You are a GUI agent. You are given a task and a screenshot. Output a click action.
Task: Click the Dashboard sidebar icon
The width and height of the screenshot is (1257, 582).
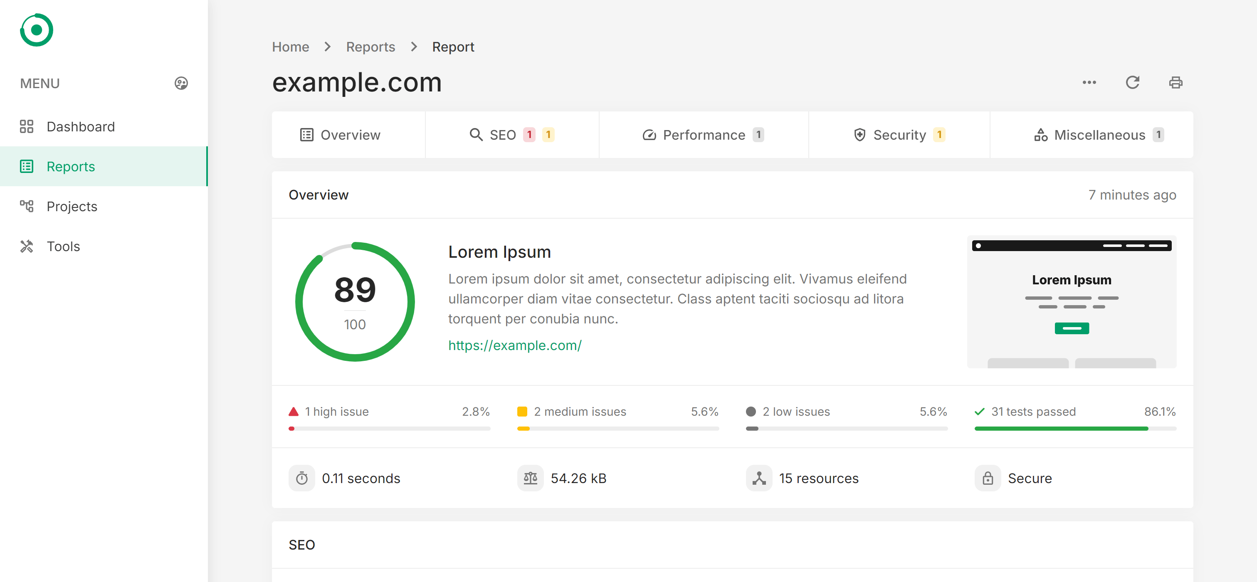27,126
